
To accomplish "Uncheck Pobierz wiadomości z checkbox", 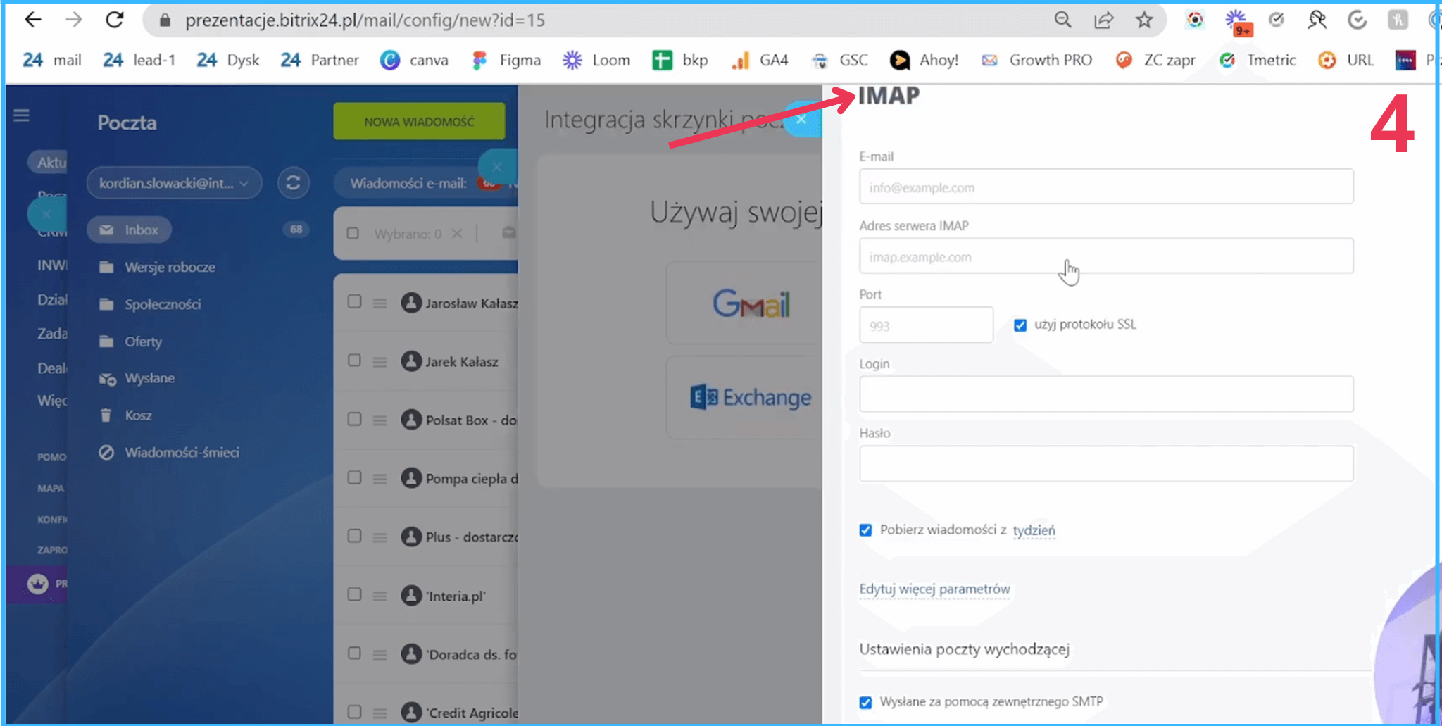I will coord(866,530).
